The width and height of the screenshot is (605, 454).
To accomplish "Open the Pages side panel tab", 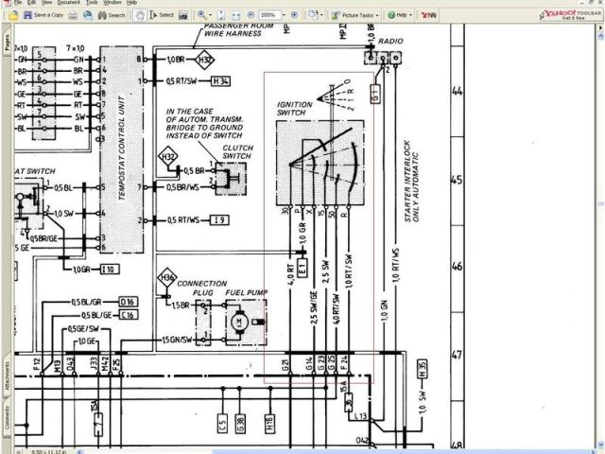I will click(5, 42).
